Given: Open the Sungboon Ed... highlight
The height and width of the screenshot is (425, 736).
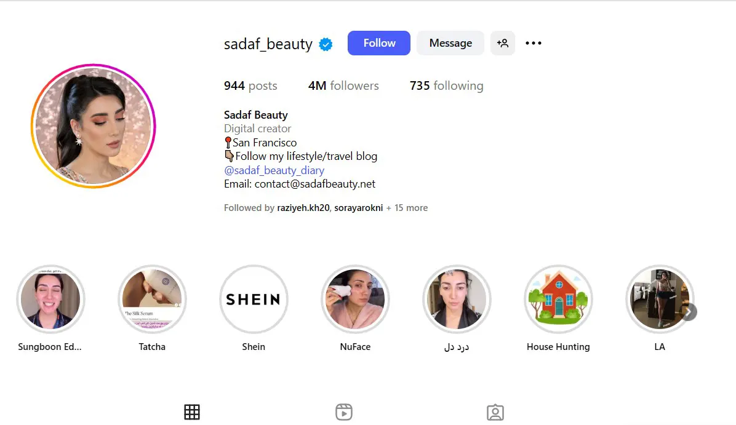Looking at the screenshot, I should pos(50,300).
